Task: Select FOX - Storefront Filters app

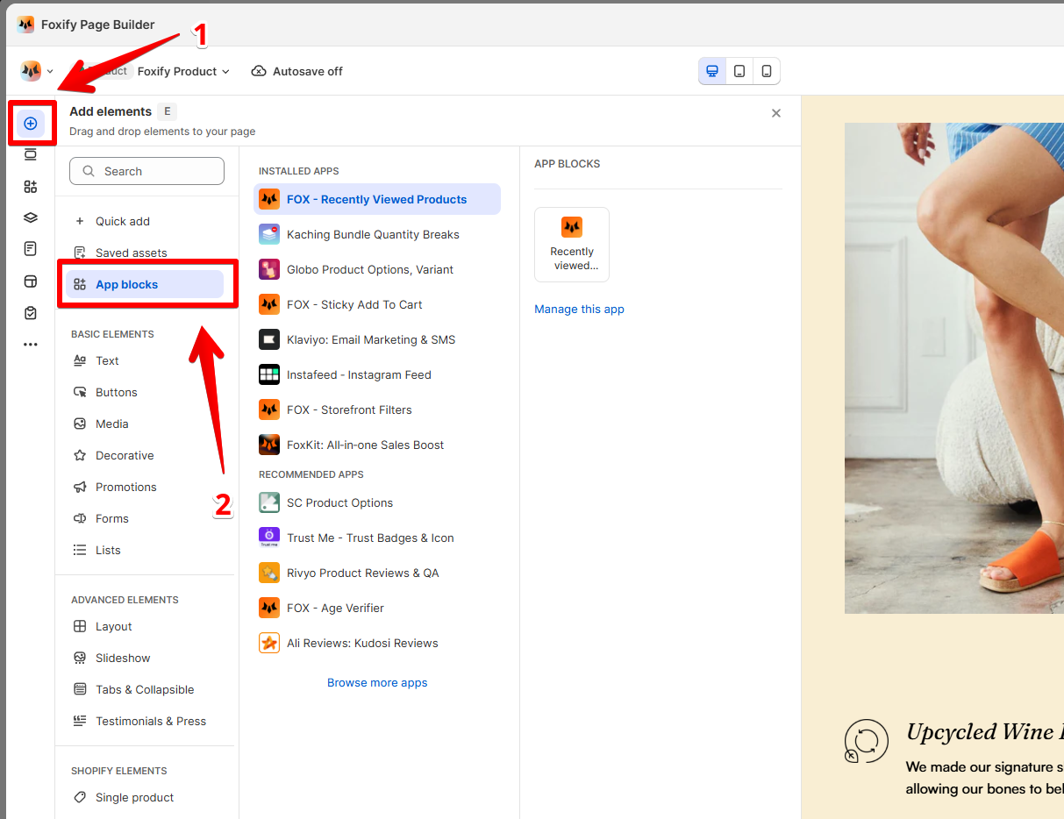Action: [377, 409]
